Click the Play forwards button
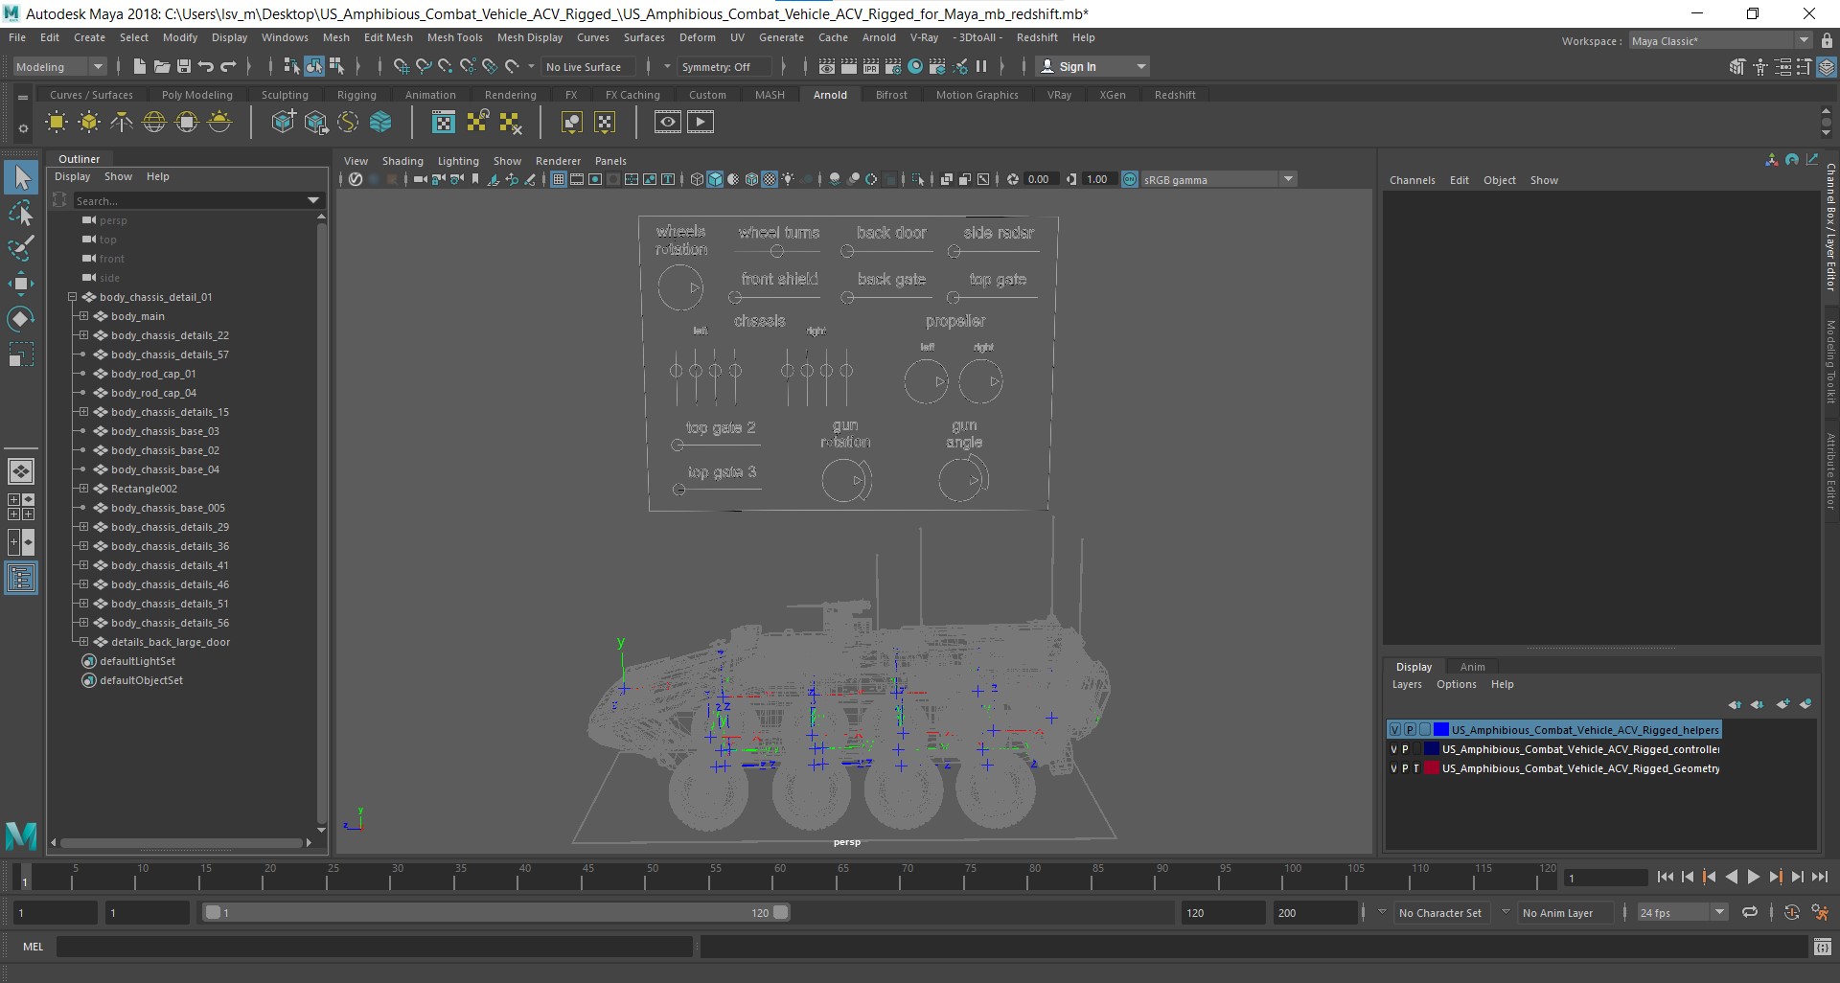The image size is (1840, 983). pos(1753,877)
